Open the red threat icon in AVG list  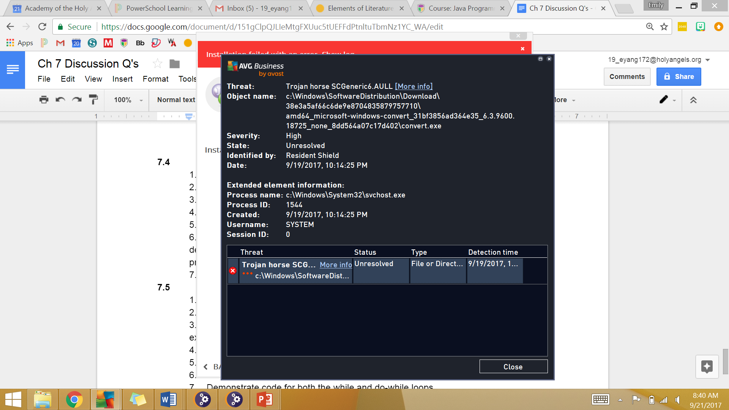(x=233, y=271)
